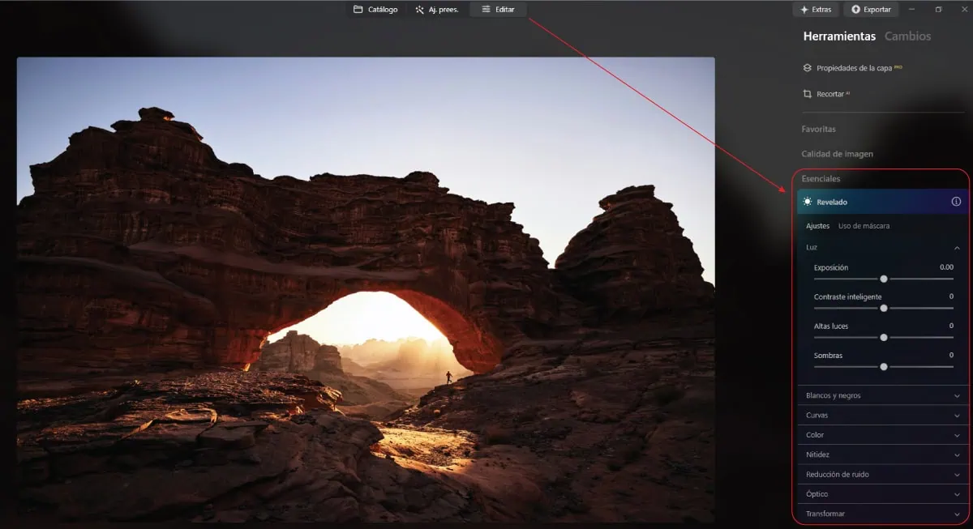Expand the Nitidez section
This screenshot has width=973, height=529.
(x=882, y=454)
